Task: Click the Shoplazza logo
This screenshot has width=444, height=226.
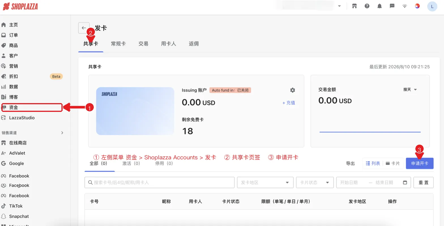Action: click(20, 6)
